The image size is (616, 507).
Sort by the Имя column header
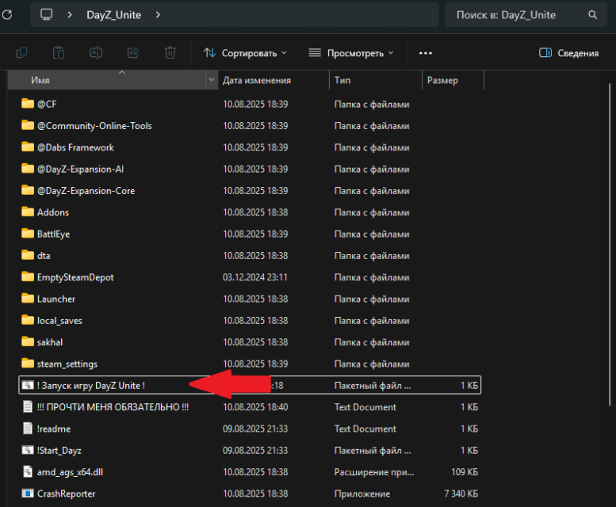[107, 80]
